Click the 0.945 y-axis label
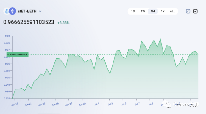Screen dimensions: 206x114 click(x=7, y=85)
